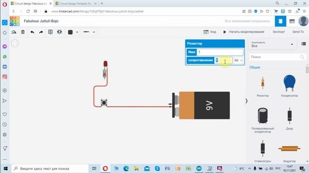Select the Диод component
The image size is (309, 173).
[289, 119]
